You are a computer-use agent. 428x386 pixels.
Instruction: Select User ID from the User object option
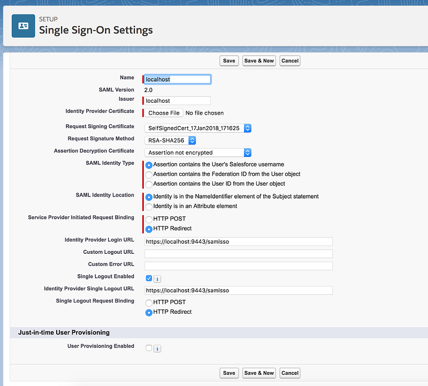[149, 184]
